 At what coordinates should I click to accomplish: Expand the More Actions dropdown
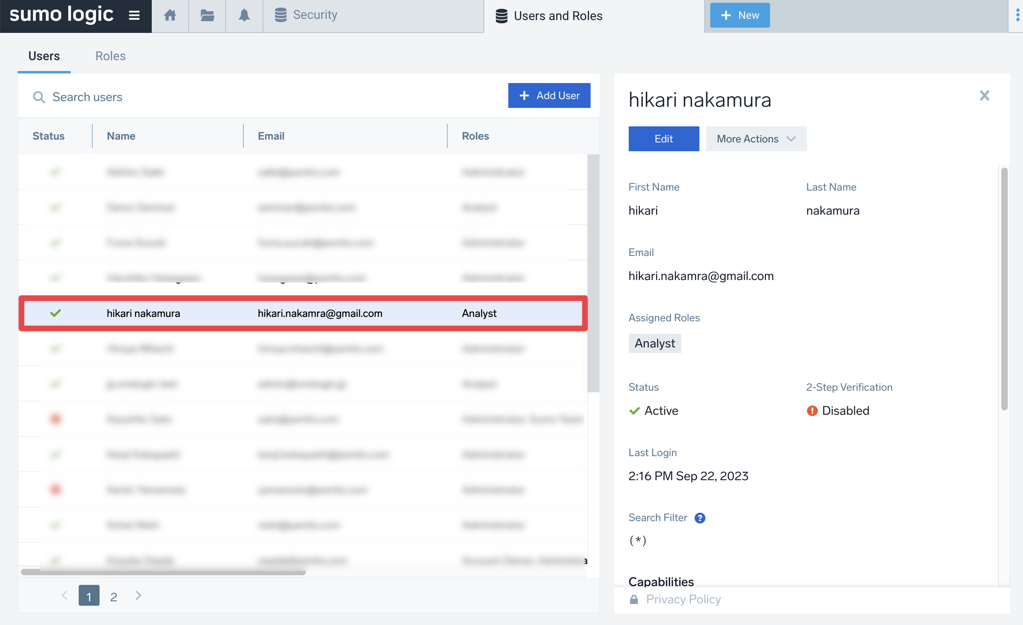pyautogui.click(x=756, y=139)
